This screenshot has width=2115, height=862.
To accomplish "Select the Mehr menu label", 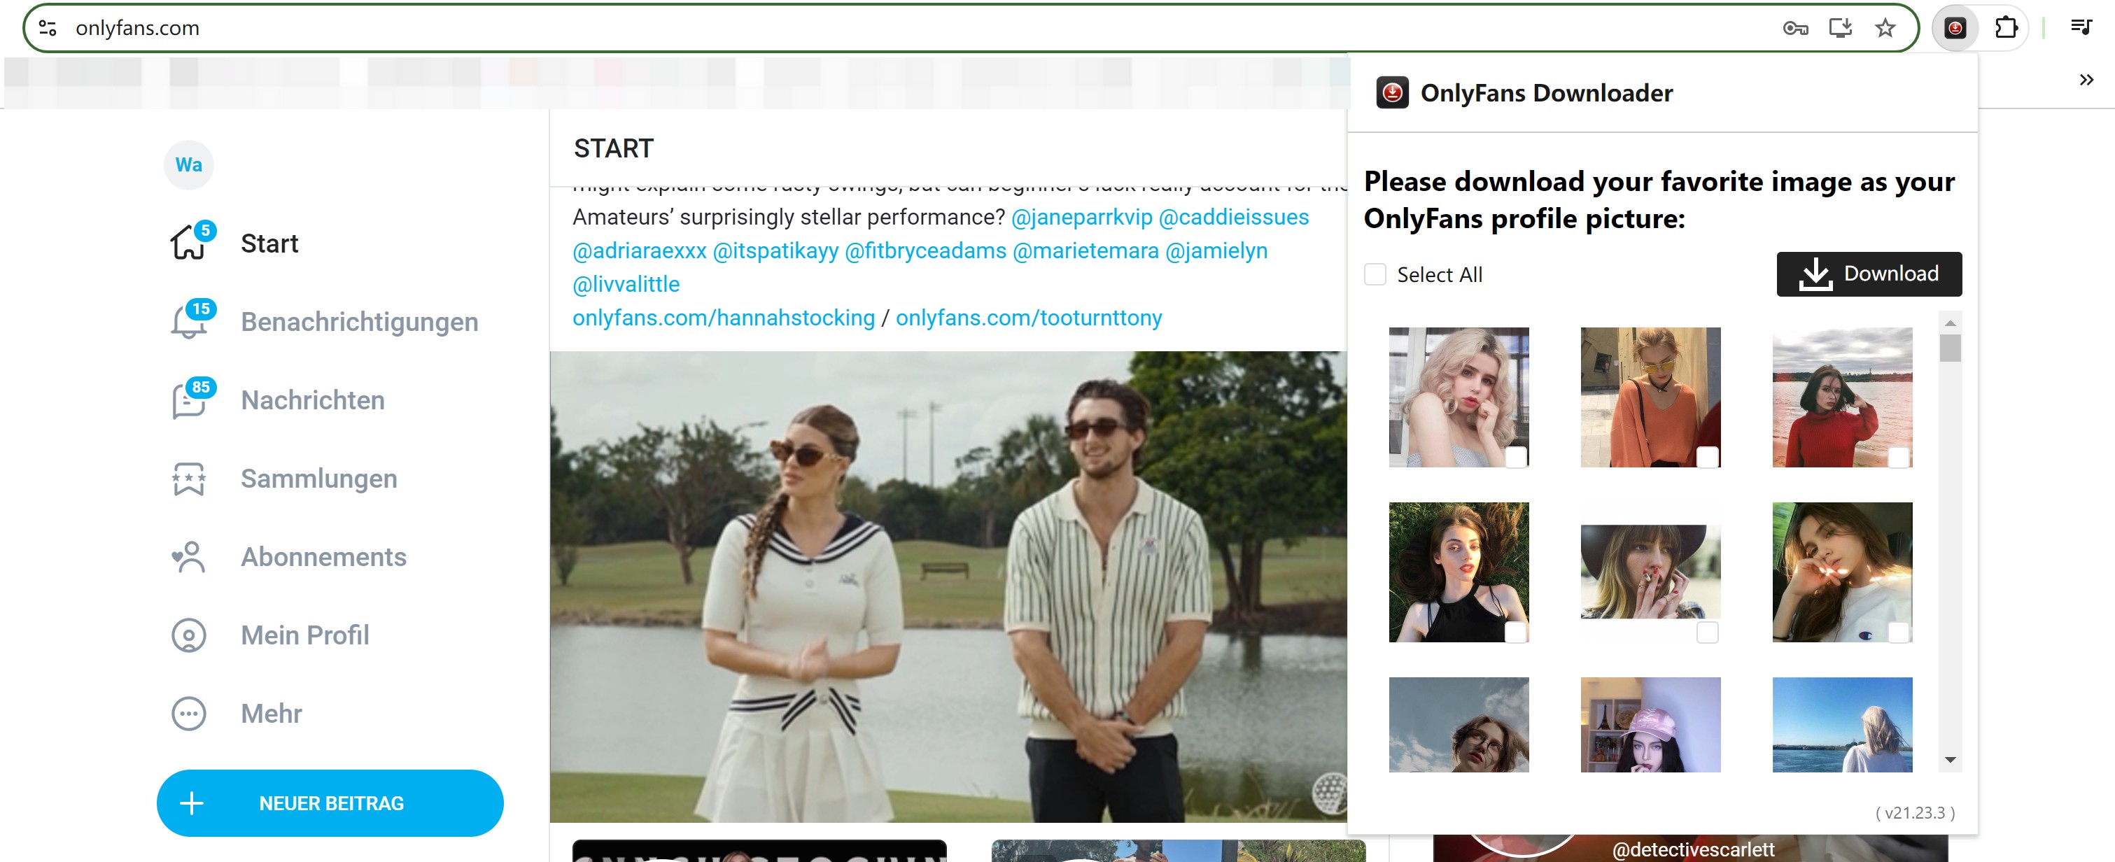I will [x=271, y=714].
